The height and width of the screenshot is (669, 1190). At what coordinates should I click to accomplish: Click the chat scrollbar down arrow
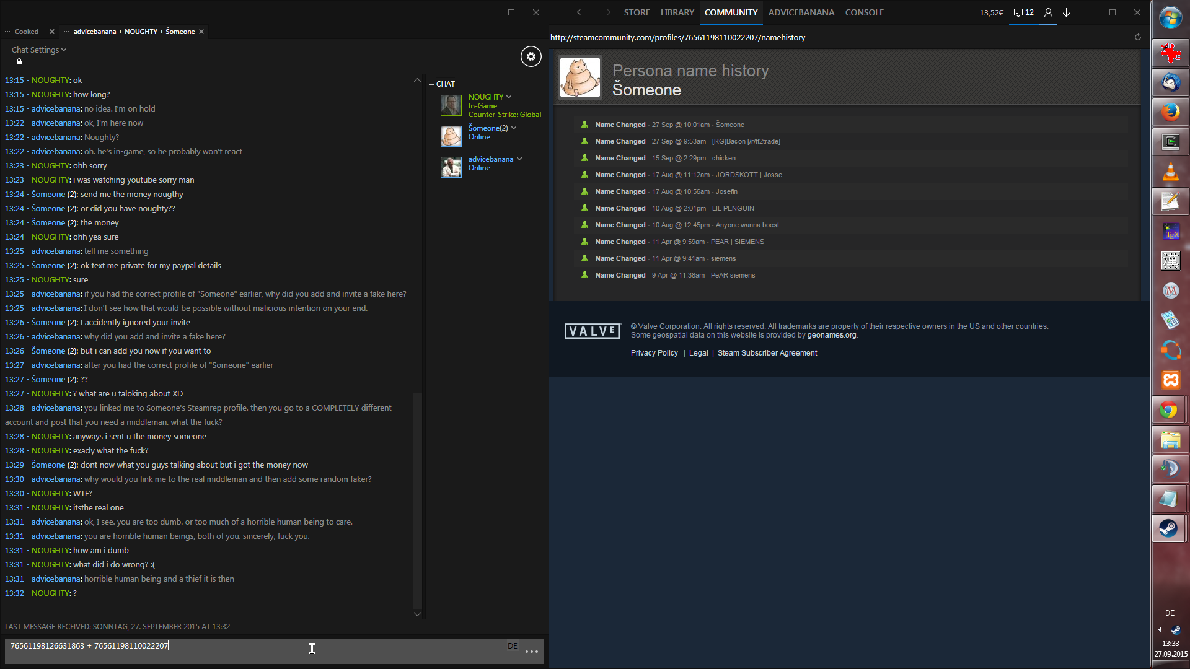tap(417, 614)
